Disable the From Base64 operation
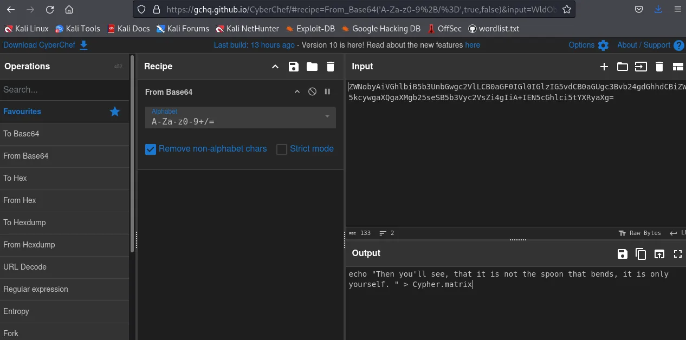Screen dimensions: 686x340 [x=312, y=91]
